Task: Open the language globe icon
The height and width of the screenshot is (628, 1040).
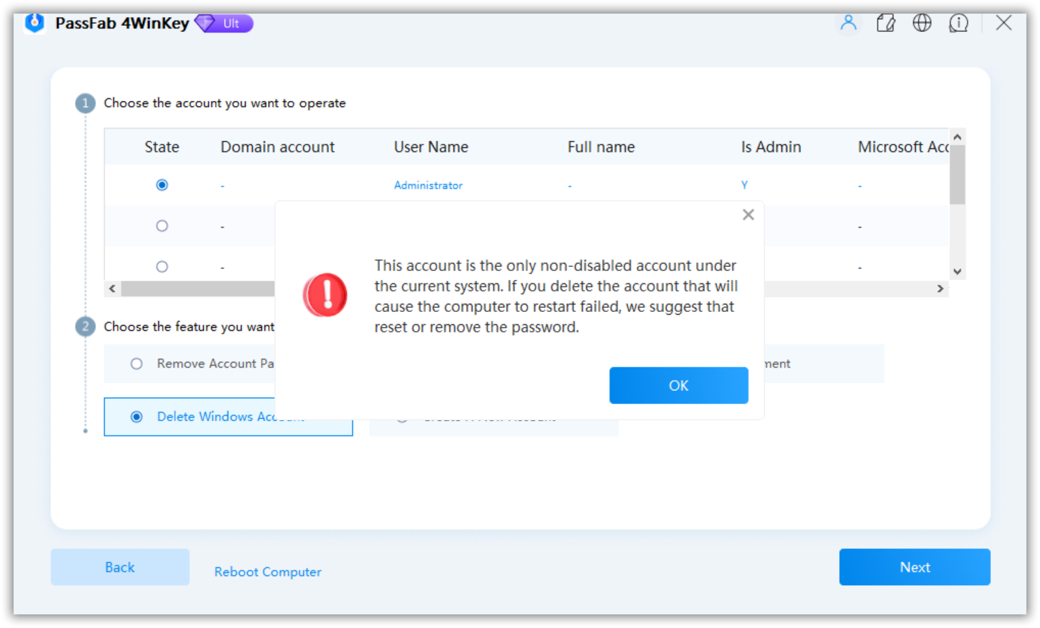Action: coord(922,22)
